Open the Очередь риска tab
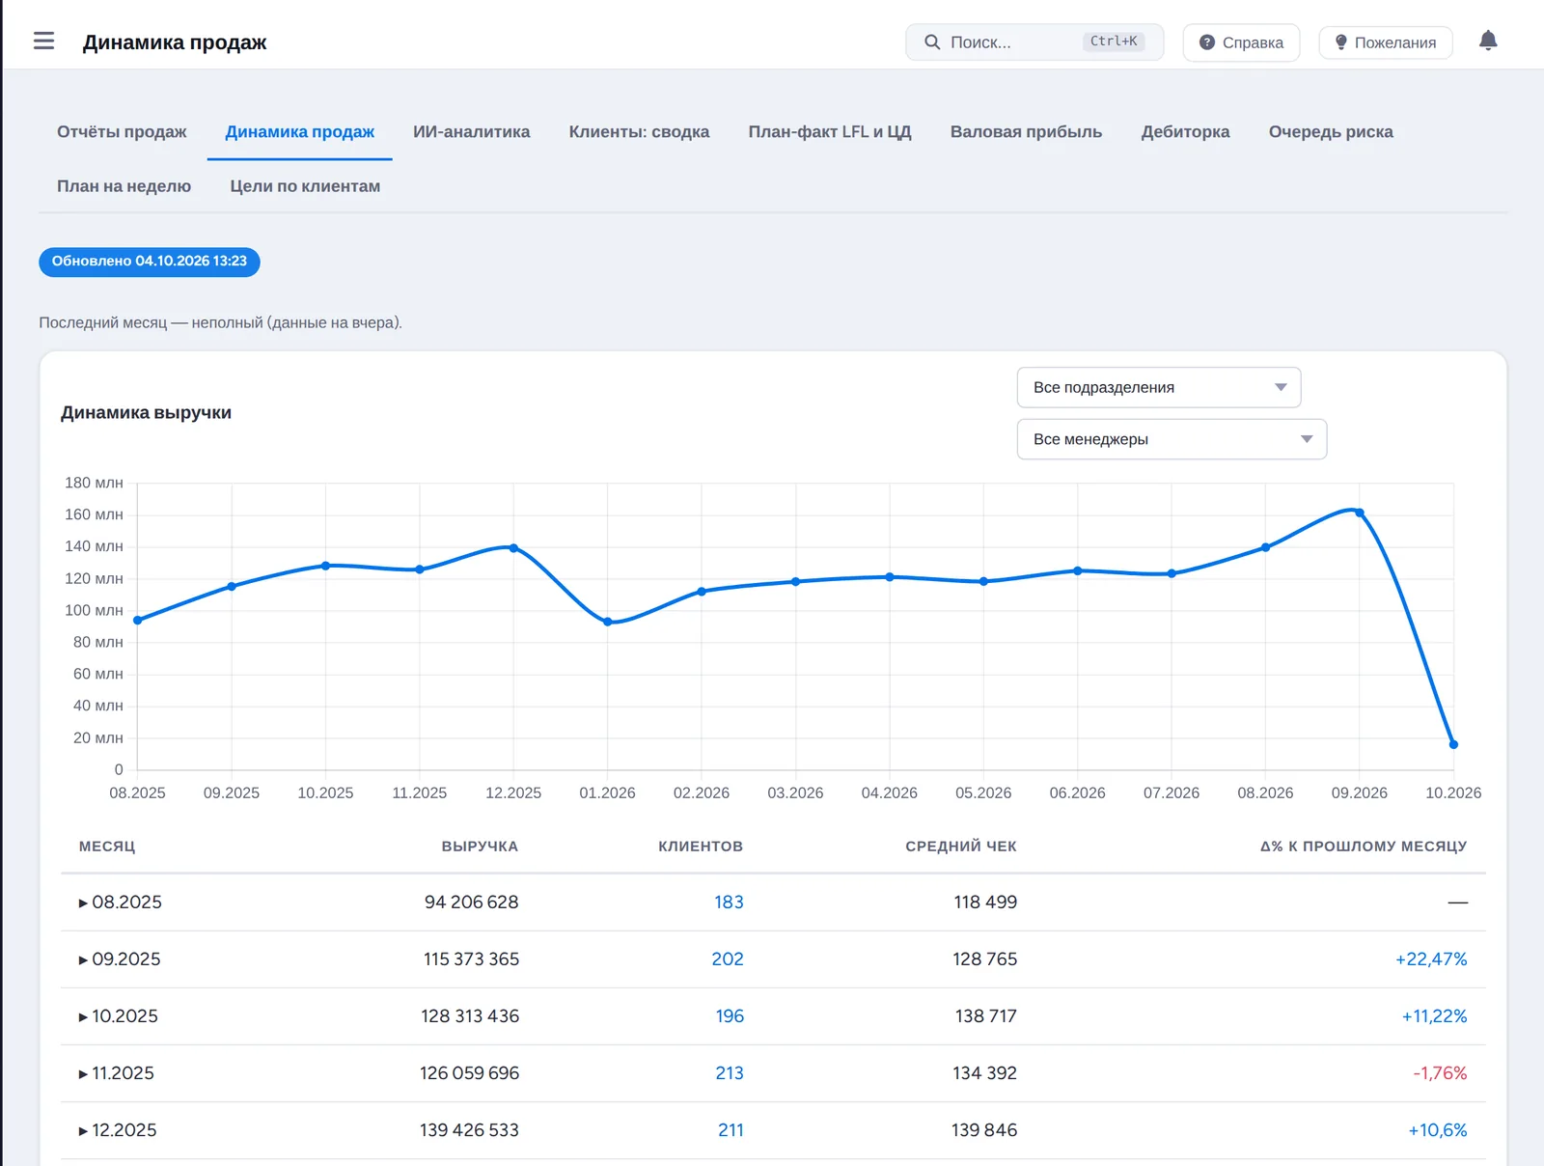1544x1166 pixels. (1331, 132)
